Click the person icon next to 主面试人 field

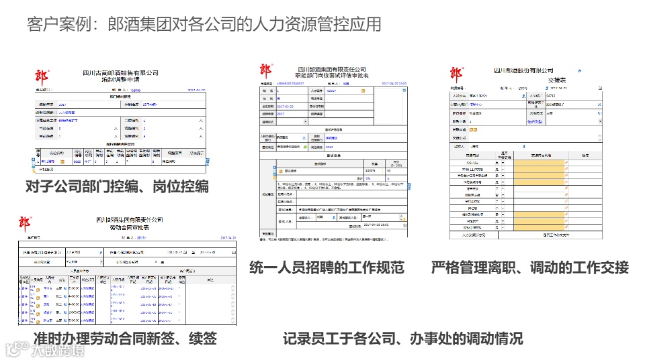coord(334,217)
